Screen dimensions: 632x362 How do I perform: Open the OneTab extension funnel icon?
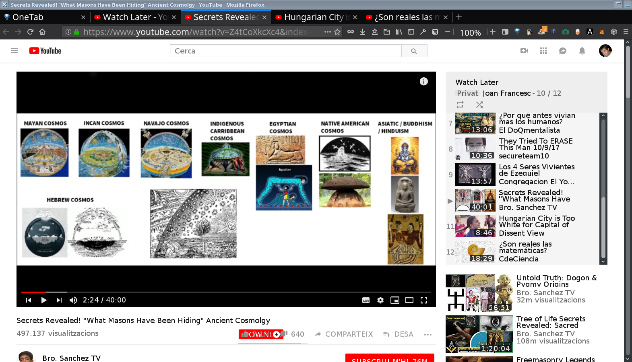click(517, 31)
